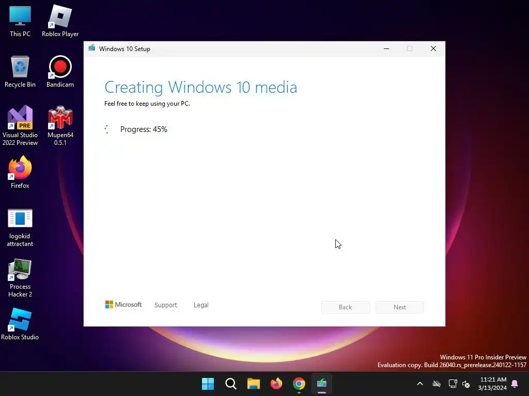Image resolution: width=529 pixels, height=396 pixels.
Task: Open network status tray icon
Action: pos(453,384)
